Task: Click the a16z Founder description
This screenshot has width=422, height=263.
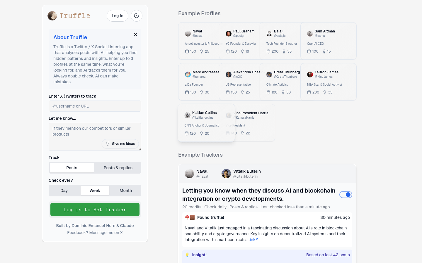Action: (194, 85)
